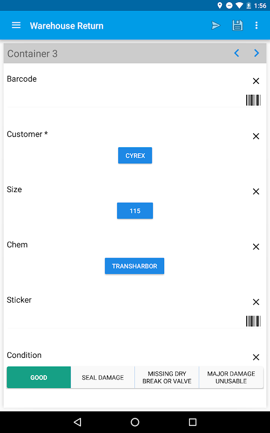Scan barcode for Barcode field
The height and width of the screenshot is (433, 270).
point(253,100)
